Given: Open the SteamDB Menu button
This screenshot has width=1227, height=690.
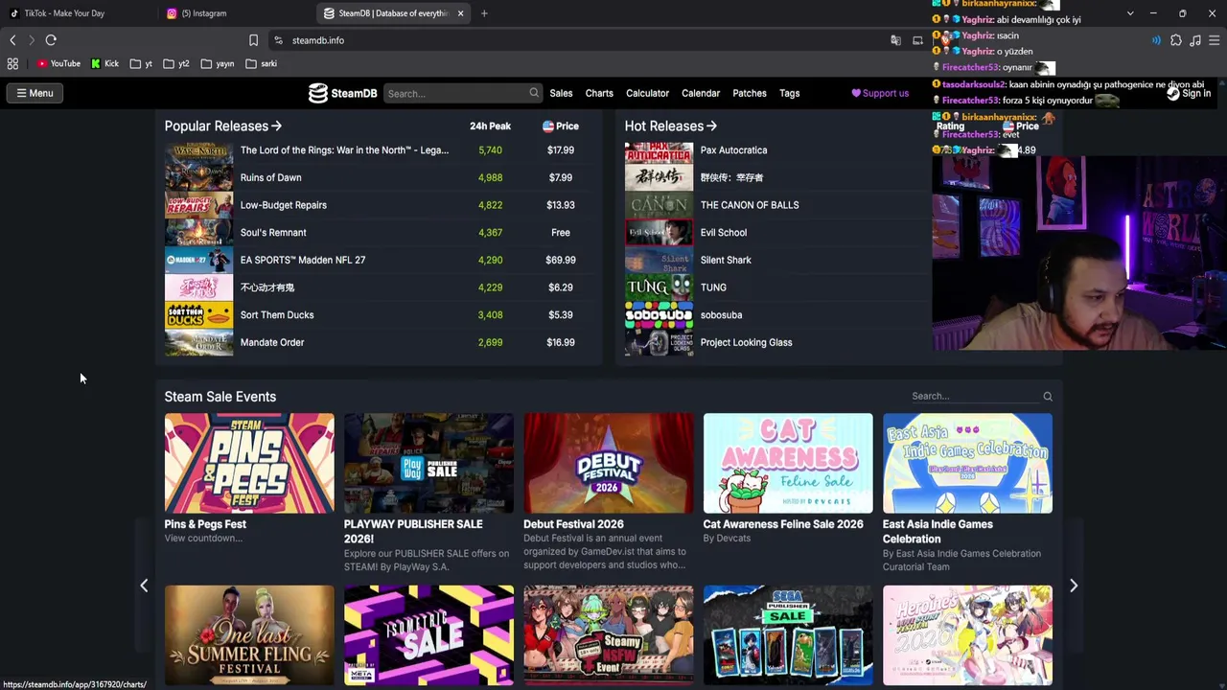Looking at the screenshot, I should pyautogui.click(x=35, y=93).
